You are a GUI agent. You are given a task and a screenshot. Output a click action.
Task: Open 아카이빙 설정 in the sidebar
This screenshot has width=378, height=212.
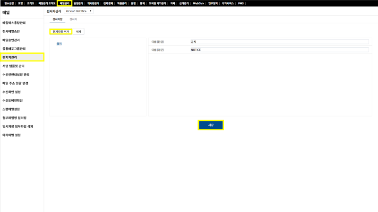[12, 135]
